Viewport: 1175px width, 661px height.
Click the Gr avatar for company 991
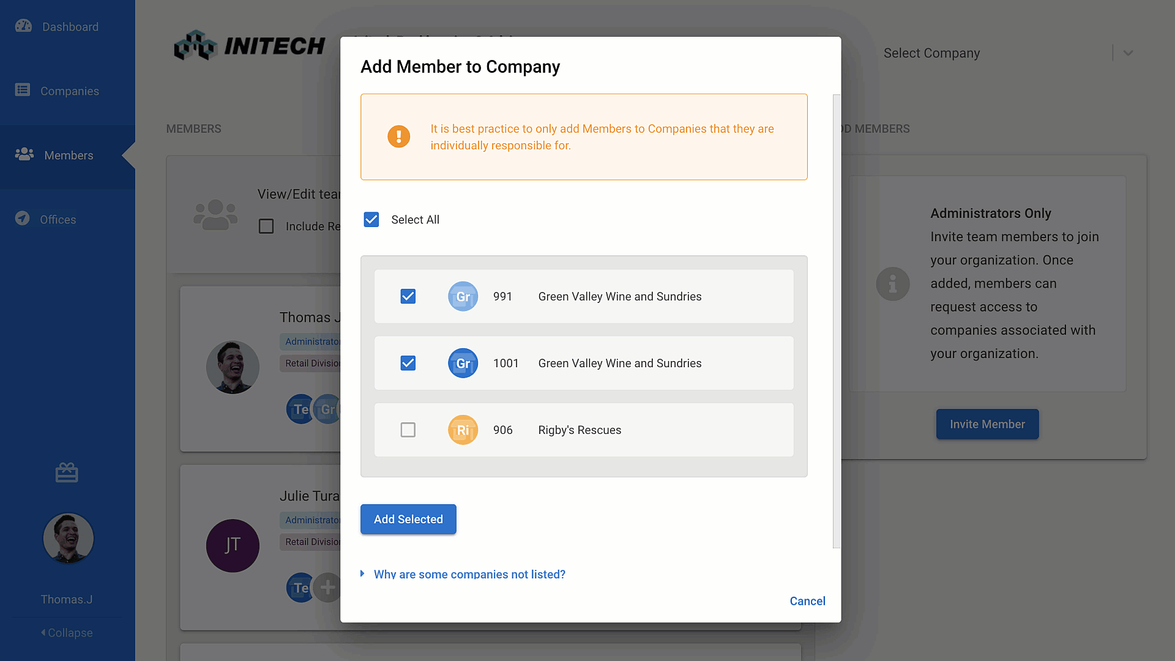pyautogui.click(x=463, y=296)
